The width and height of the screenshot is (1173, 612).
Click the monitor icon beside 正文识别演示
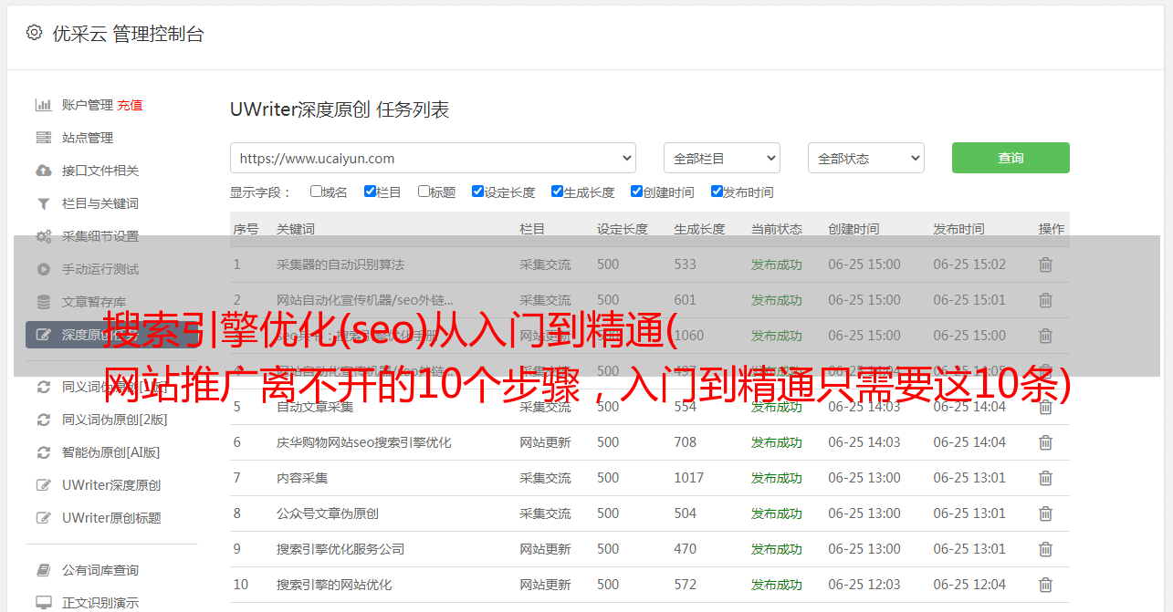tap(43, 603)
